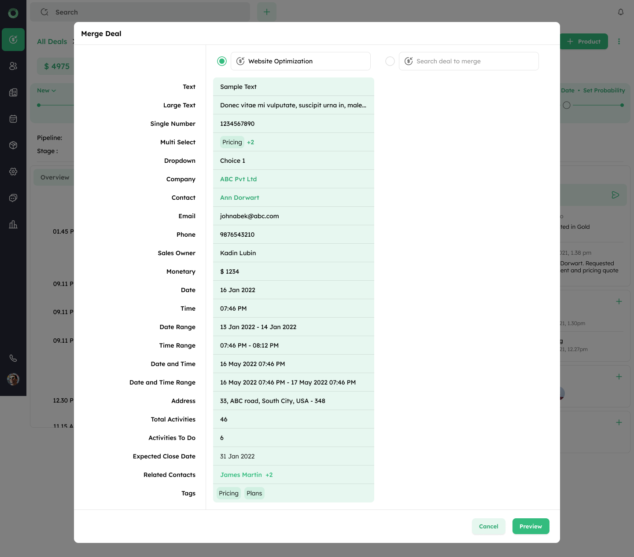This screenshot has height=557, width=634.
Task: Select the radio button next to deal search
Action: pyautogui.click(x=390, y=61)
